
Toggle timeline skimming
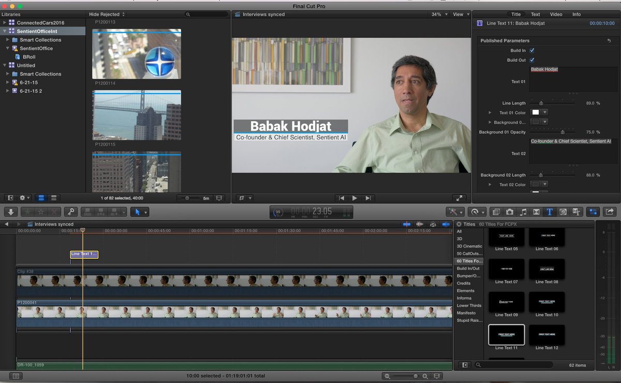[407, 224]
